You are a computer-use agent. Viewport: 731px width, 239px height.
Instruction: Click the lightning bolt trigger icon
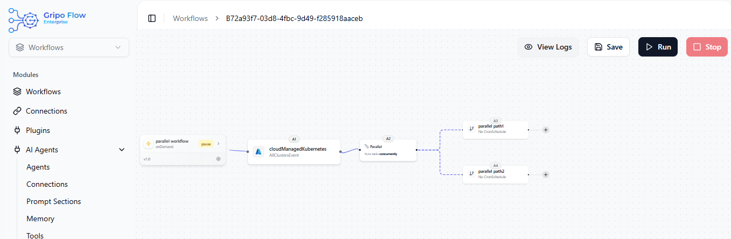[x=148, y=144]
